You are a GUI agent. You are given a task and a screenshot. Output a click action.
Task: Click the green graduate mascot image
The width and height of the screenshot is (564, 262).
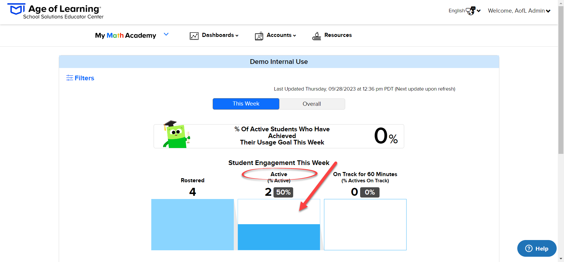(x=176, y=135)
